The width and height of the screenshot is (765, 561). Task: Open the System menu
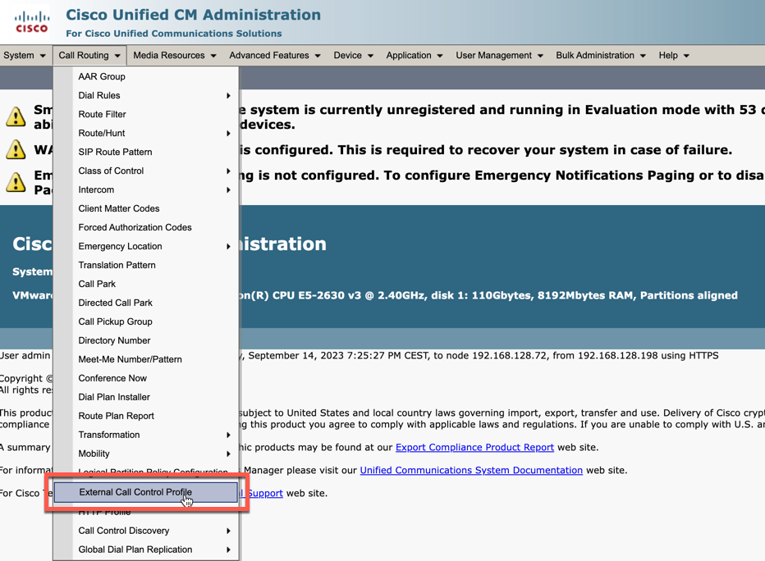point(24,56)
